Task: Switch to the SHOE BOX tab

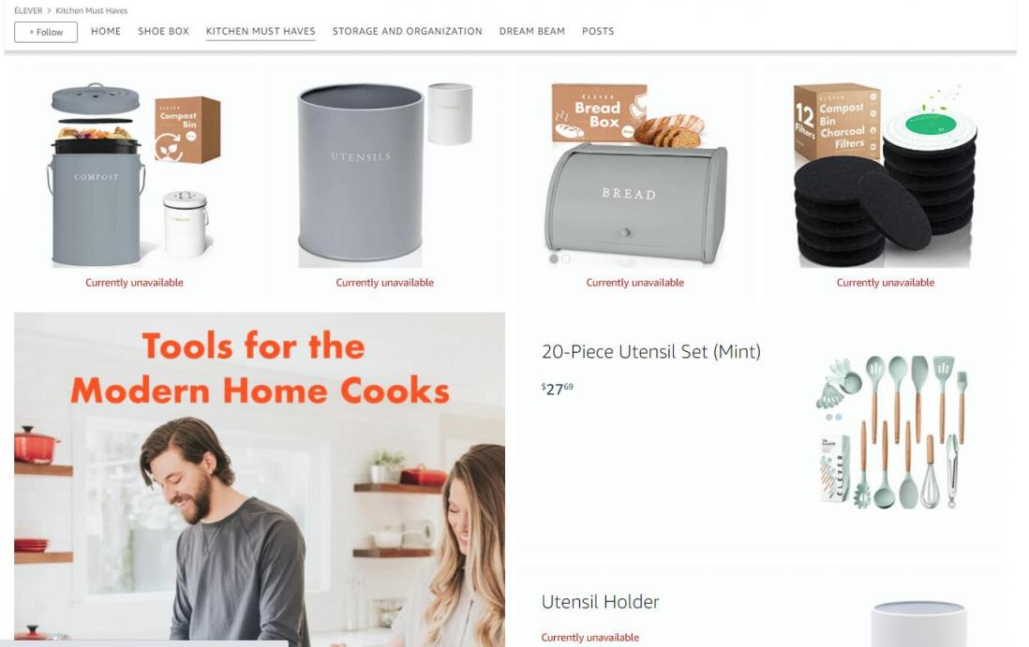Action: click(163, 31)
